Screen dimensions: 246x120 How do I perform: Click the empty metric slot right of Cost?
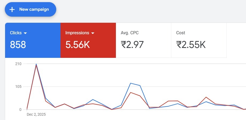click(236, 40)
